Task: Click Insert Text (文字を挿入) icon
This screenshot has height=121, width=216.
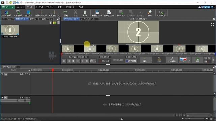Action: click(18, 13)
